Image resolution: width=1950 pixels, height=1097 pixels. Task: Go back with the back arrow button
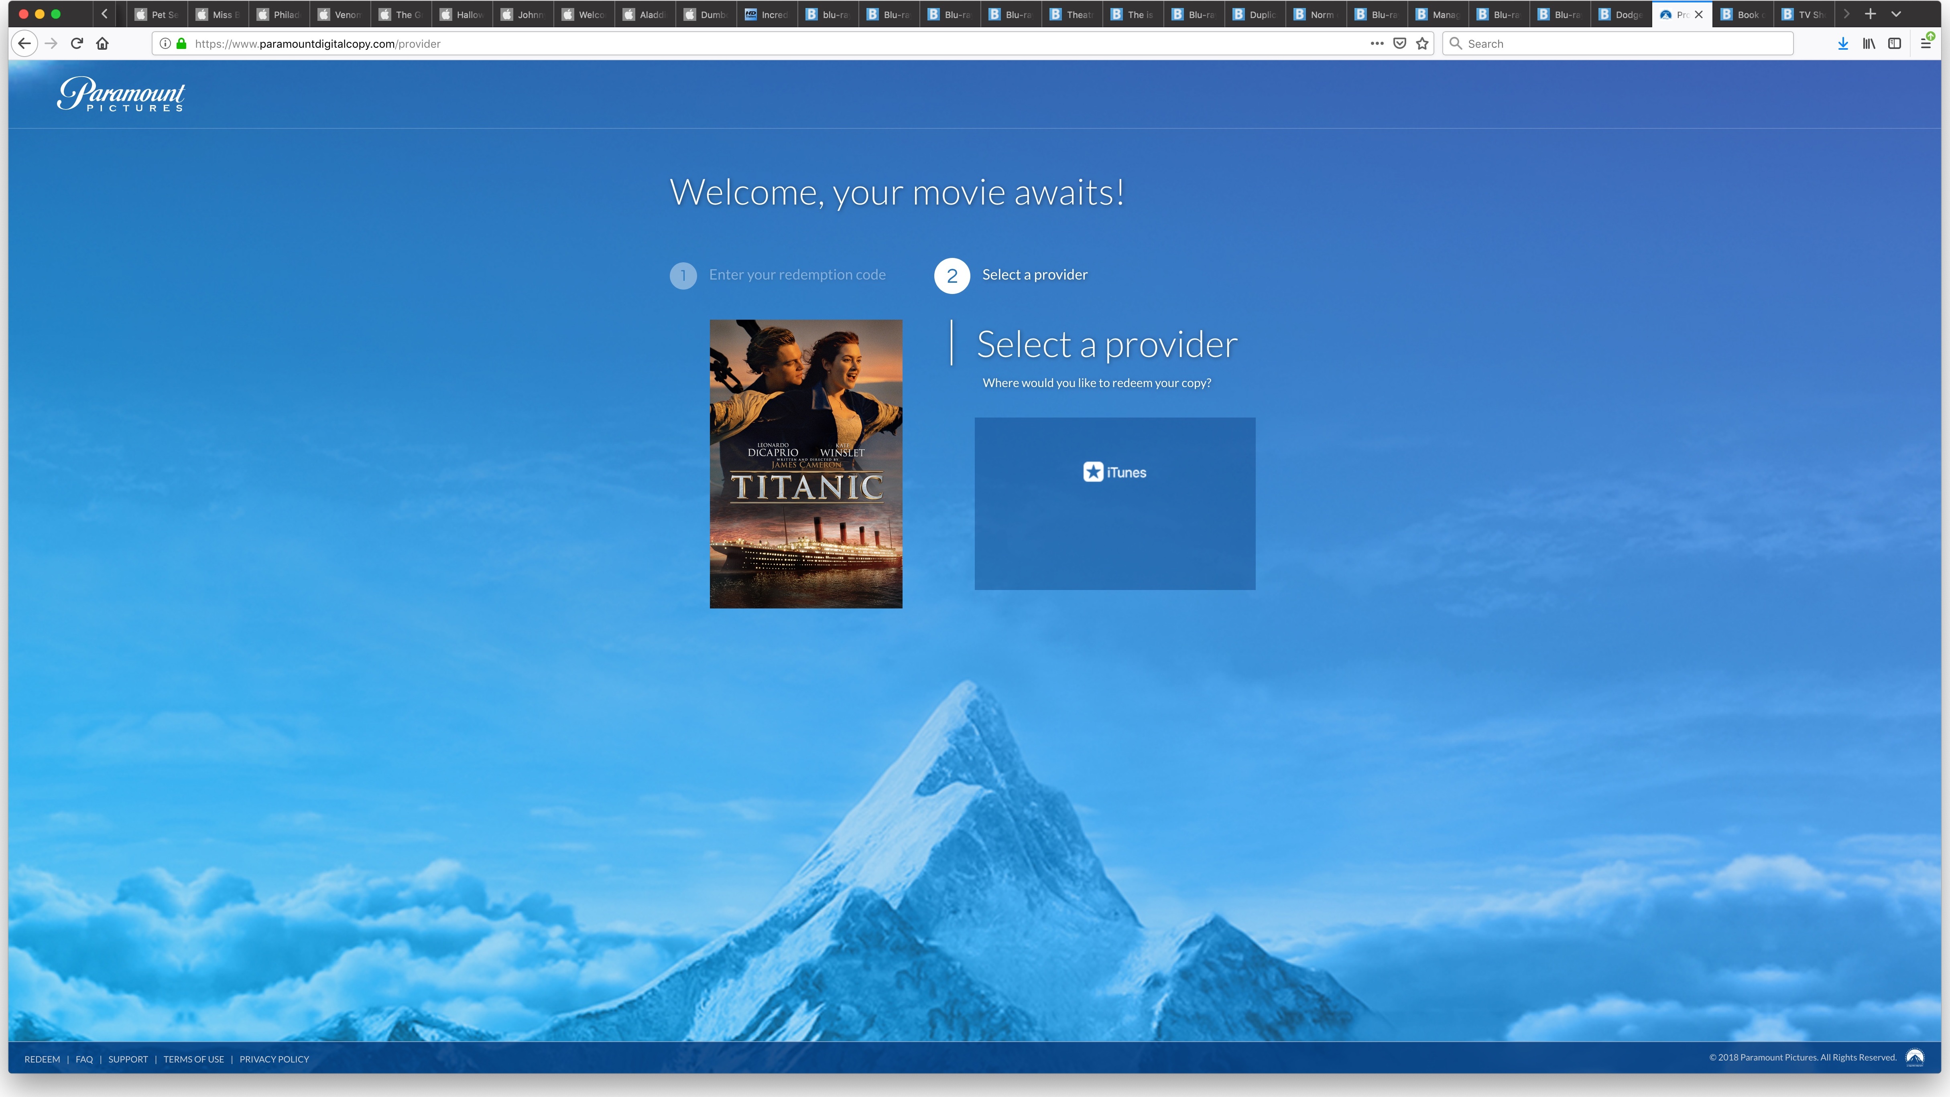click(24, 44)
